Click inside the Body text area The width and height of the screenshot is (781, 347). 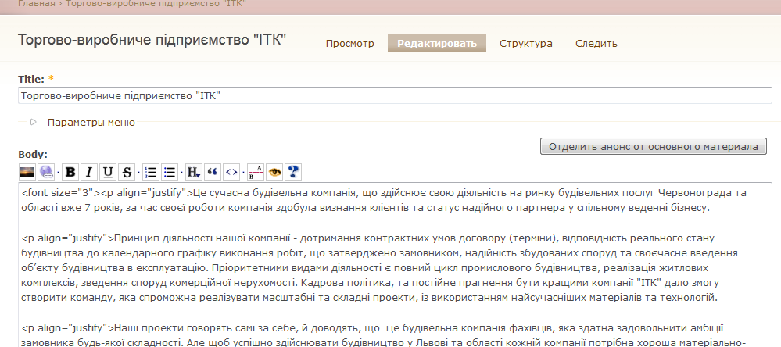coord(395,264)
